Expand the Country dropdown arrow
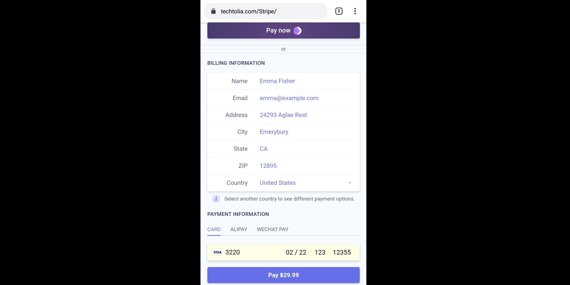The width and height of the screenshot is (570, 285). (350, 183)
